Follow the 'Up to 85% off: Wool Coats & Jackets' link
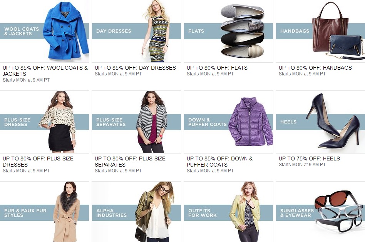The image size is (365, 242). [45, 71]
